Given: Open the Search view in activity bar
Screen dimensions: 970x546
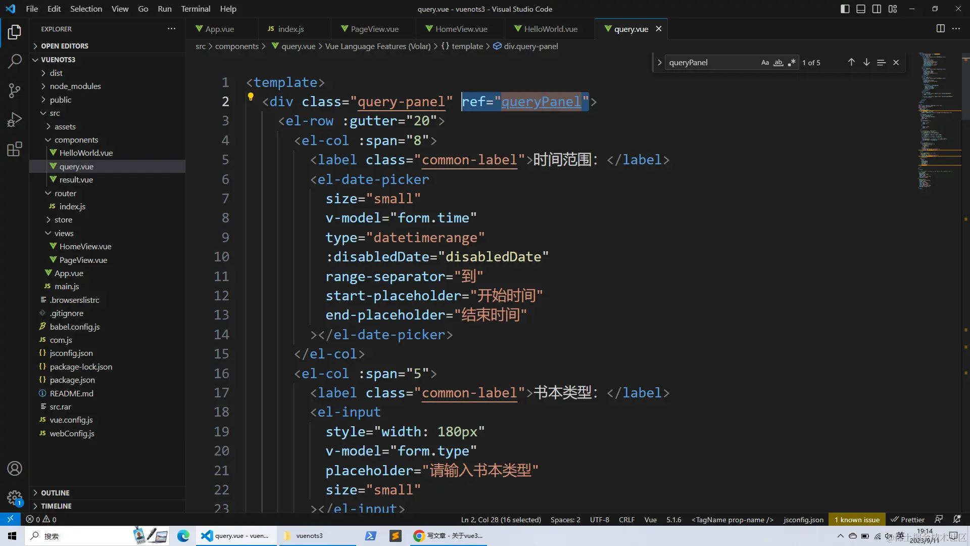Looking at the screenshot, I should (15, 61).
